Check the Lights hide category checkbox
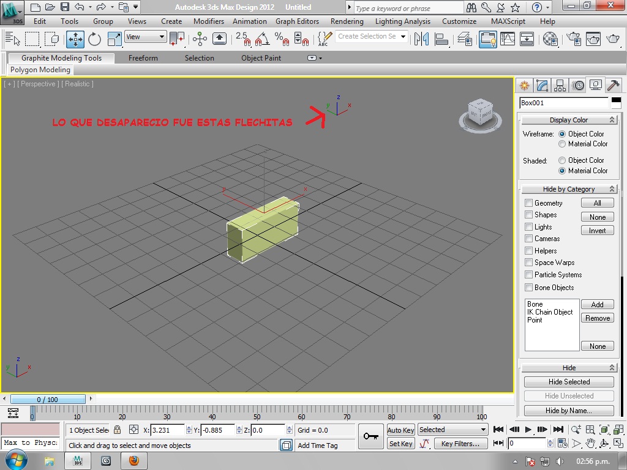 point(528,226)
